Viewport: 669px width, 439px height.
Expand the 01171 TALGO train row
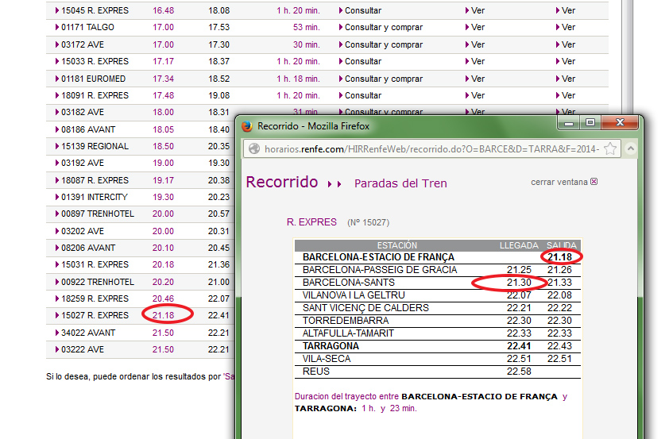[57, 28]
